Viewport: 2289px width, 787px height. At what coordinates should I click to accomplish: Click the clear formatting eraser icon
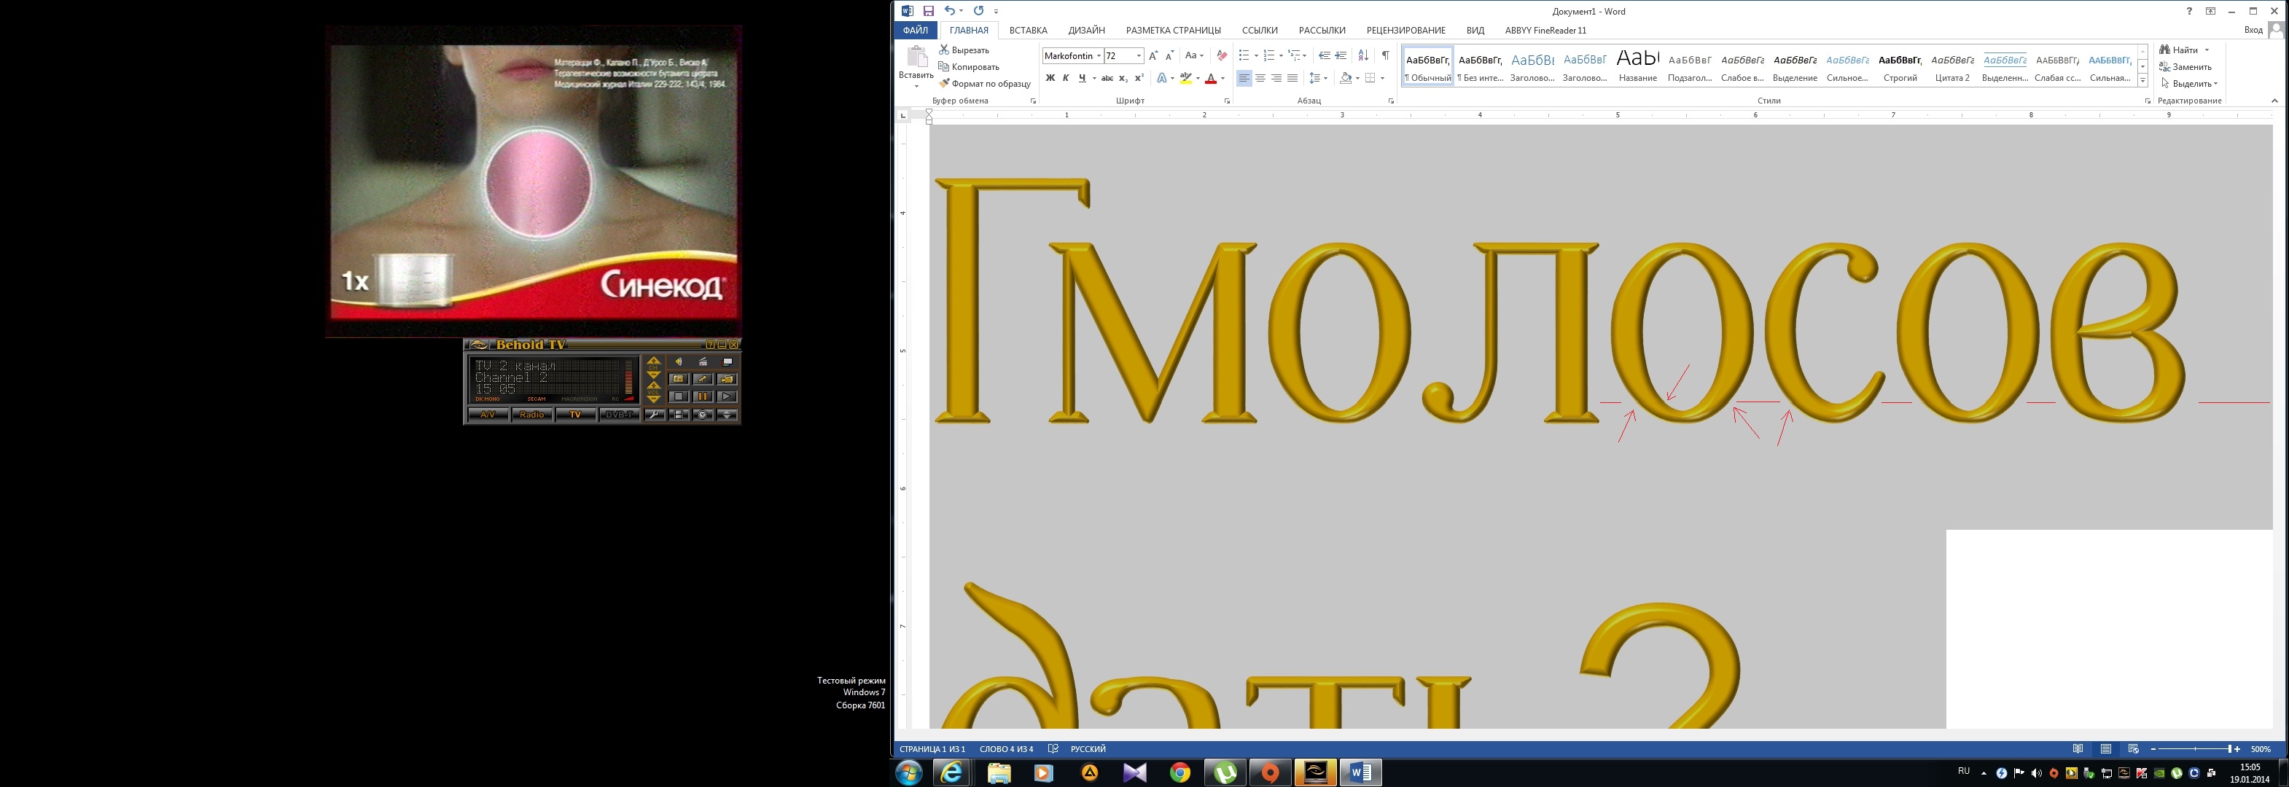(1222, 55)
